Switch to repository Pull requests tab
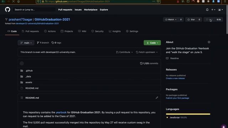 [30, 31]
